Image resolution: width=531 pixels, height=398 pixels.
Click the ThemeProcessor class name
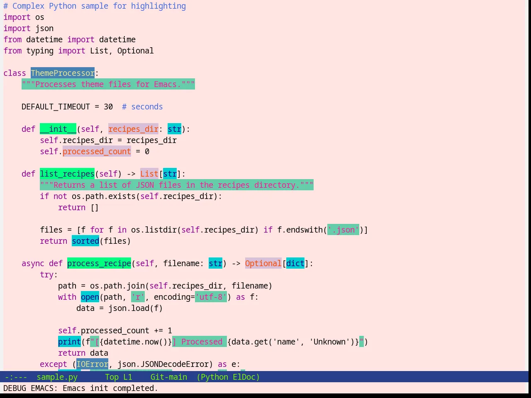[x=63, y=73]
